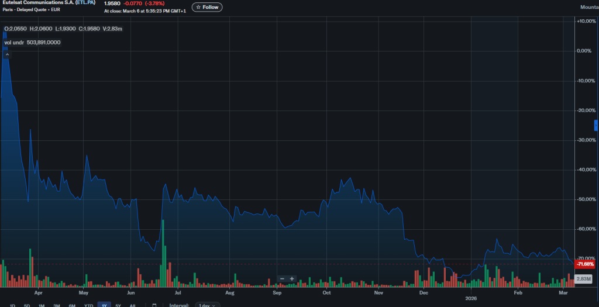Screen dimensions: 599x307
Task: Select the 5Y range tab
Action: click(118, 305)
